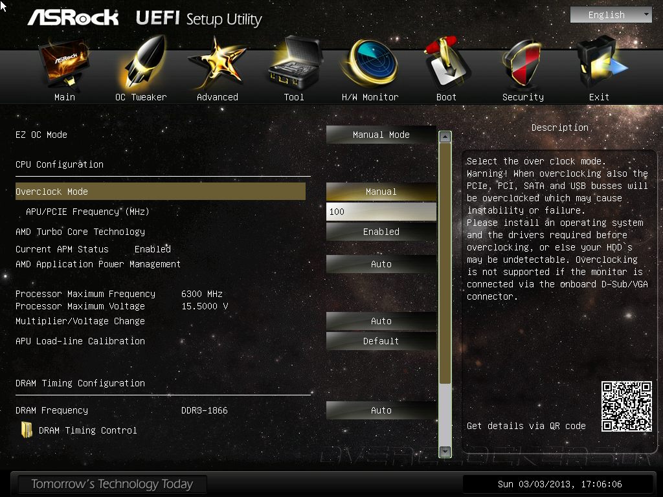Viewport: 663px width, 497px height.
Task: Open the English language dropdown
Action: [611, 15]
